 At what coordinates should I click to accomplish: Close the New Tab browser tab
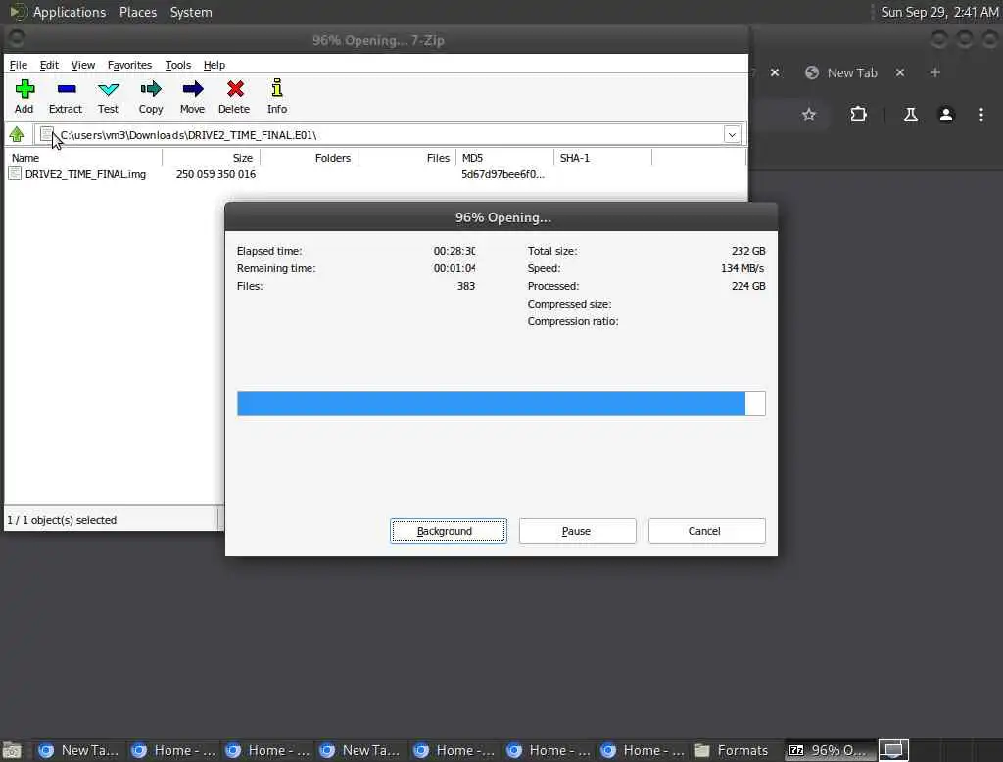point(900,72)
